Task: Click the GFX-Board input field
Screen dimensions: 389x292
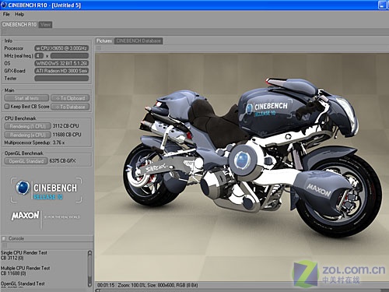Action: 61,71
